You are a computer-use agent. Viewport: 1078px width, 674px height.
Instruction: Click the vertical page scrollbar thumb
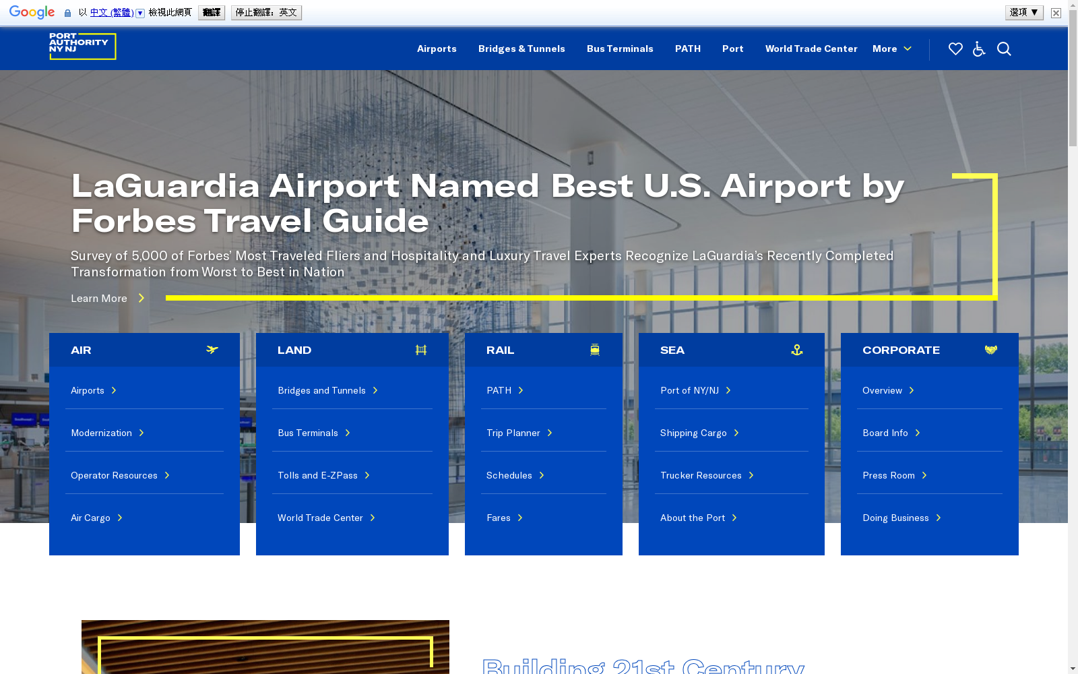tap(1073, 78)
